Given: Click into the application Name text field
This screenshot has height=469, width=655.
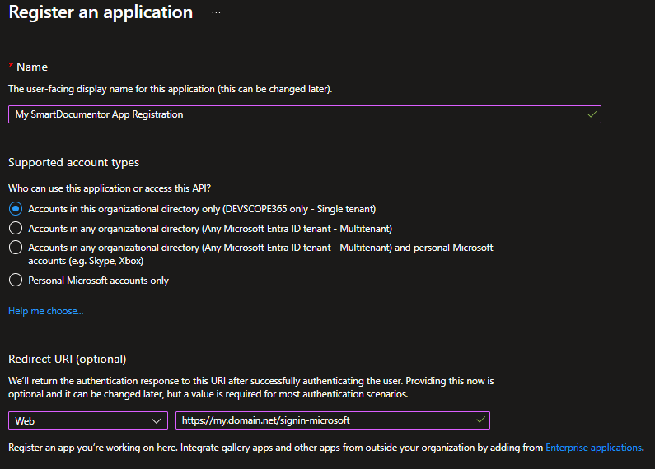Looking at the screenshot, I should pyautogui.click(x=297, y=114).
